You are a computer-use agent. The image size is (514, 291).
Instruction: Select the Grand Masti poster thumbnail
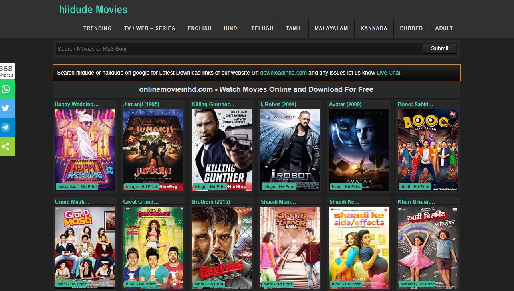coord(85,247)
